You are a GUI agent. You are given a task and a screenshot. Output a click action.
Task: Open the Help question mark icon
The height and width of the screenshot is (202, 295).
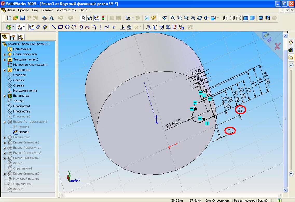click(154, 18)
